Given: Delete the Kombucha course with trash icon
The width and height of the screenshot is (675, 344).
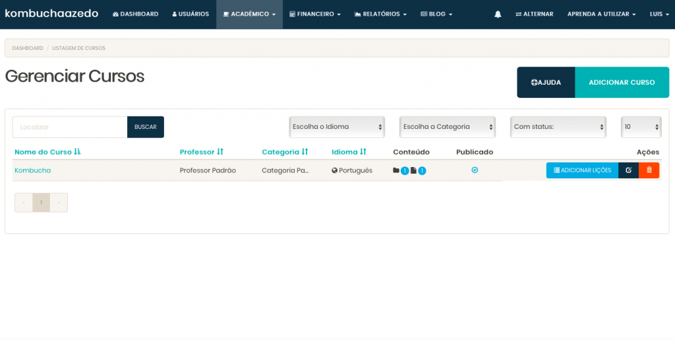Looking at the screenshot, I should pyautogui.click(x=649, y=170).
